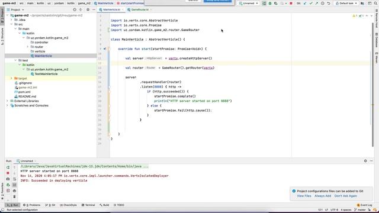
Task: Open the TODO tool window tab
Action: pyautogui.click(x=119, y=205)
